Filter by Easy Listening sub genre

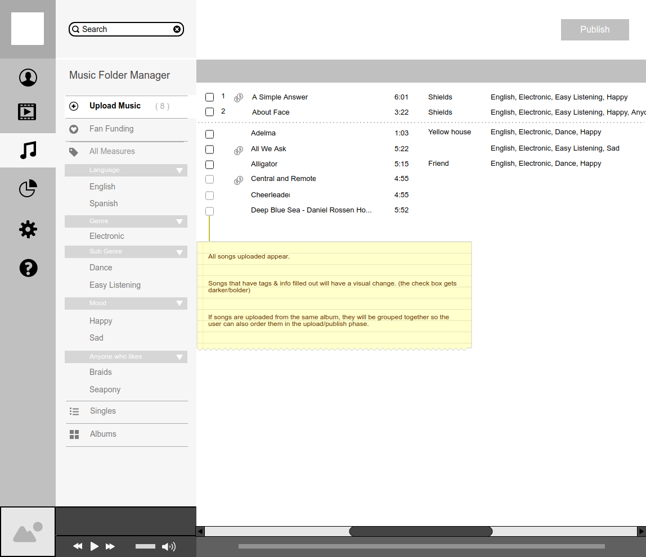tap(115, 285)
